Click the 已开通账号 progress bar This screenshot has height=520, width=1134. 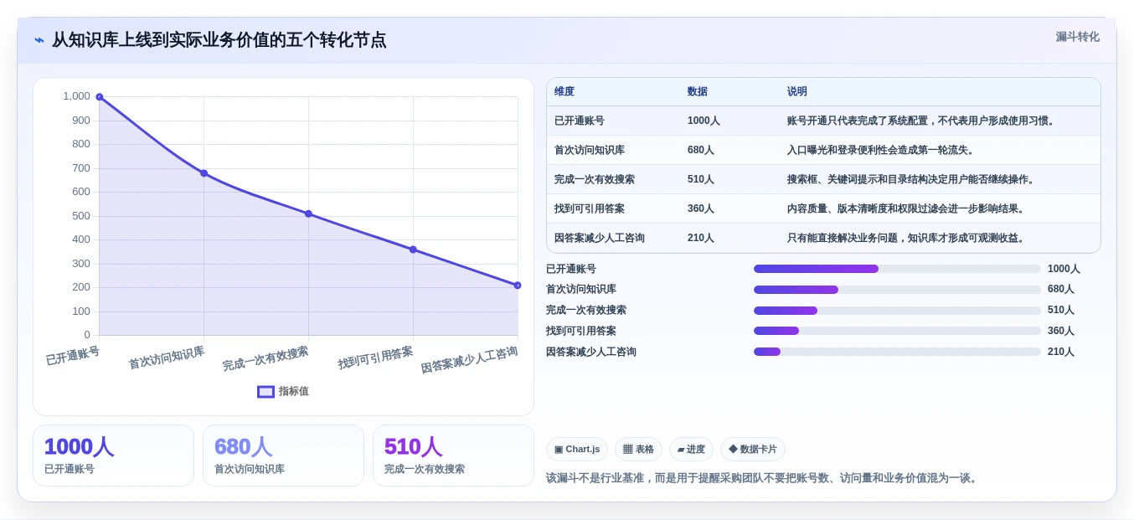pos(897,269)
